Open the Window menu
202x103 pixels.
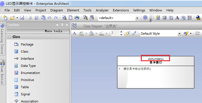[156, 10]
